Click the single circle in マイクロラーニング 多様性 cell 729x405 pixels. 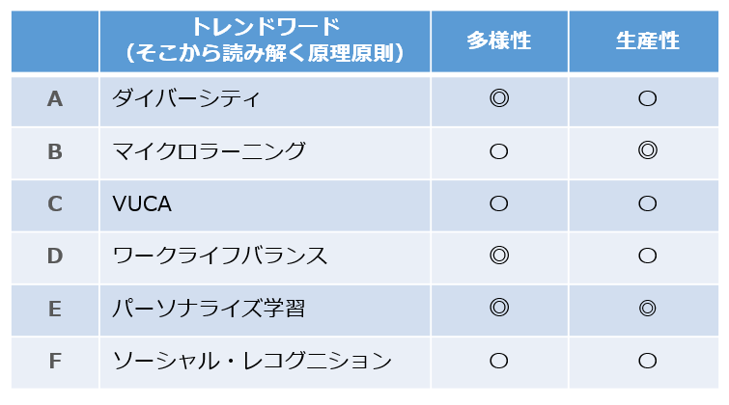coord(499,151)
